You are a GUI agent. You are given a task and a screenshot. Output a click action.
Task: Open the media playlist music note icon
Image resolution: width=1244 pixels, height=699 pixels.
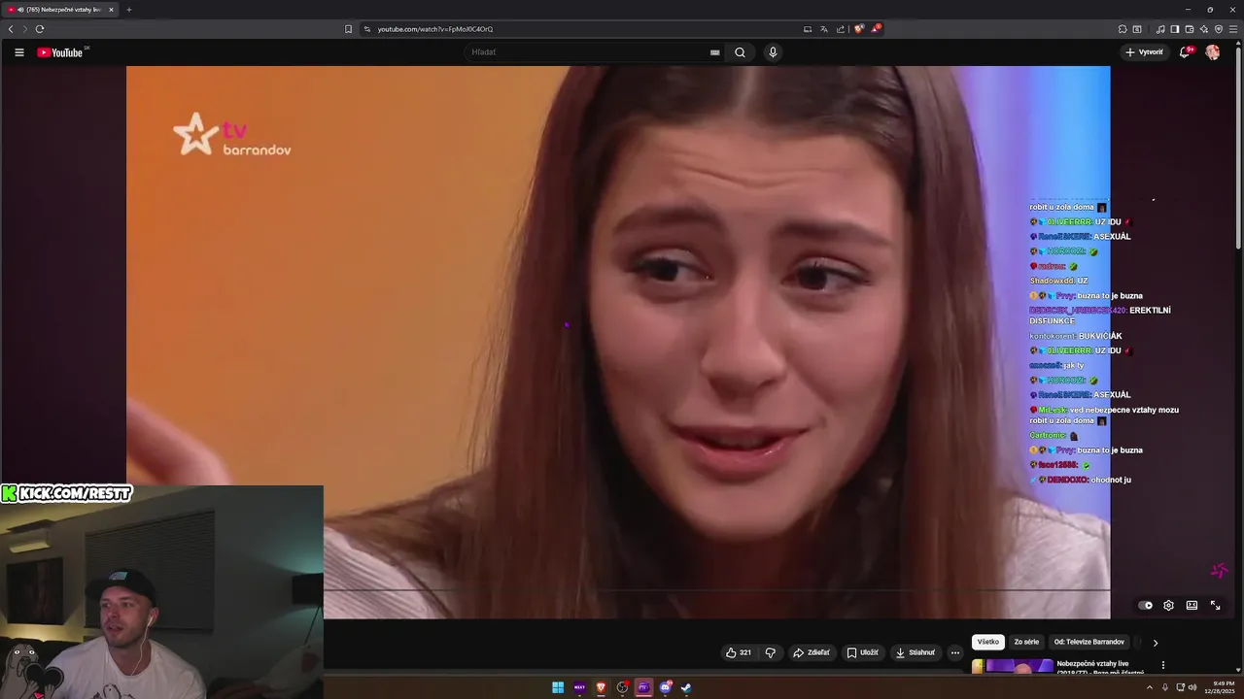(1160, 29)
